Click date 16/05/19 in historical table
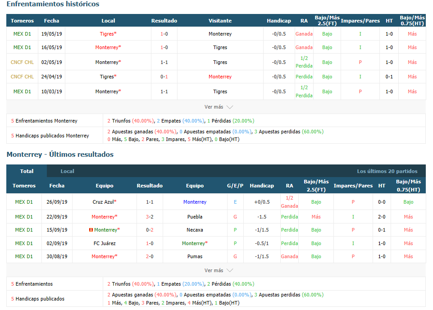This screenshot has width=433, height=310. point(52,47)
